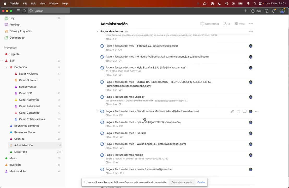Mark Tecnoderecho Asesores task done
289x188 pixels.
click(x=102, y=82)
